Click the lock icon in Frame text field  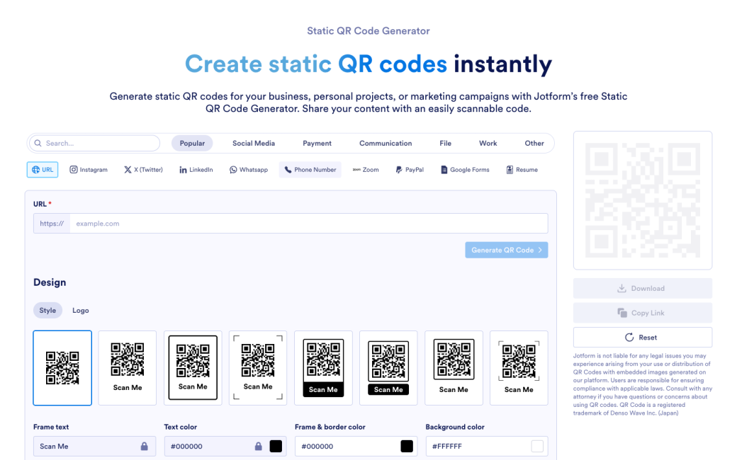tap(145, 446)
